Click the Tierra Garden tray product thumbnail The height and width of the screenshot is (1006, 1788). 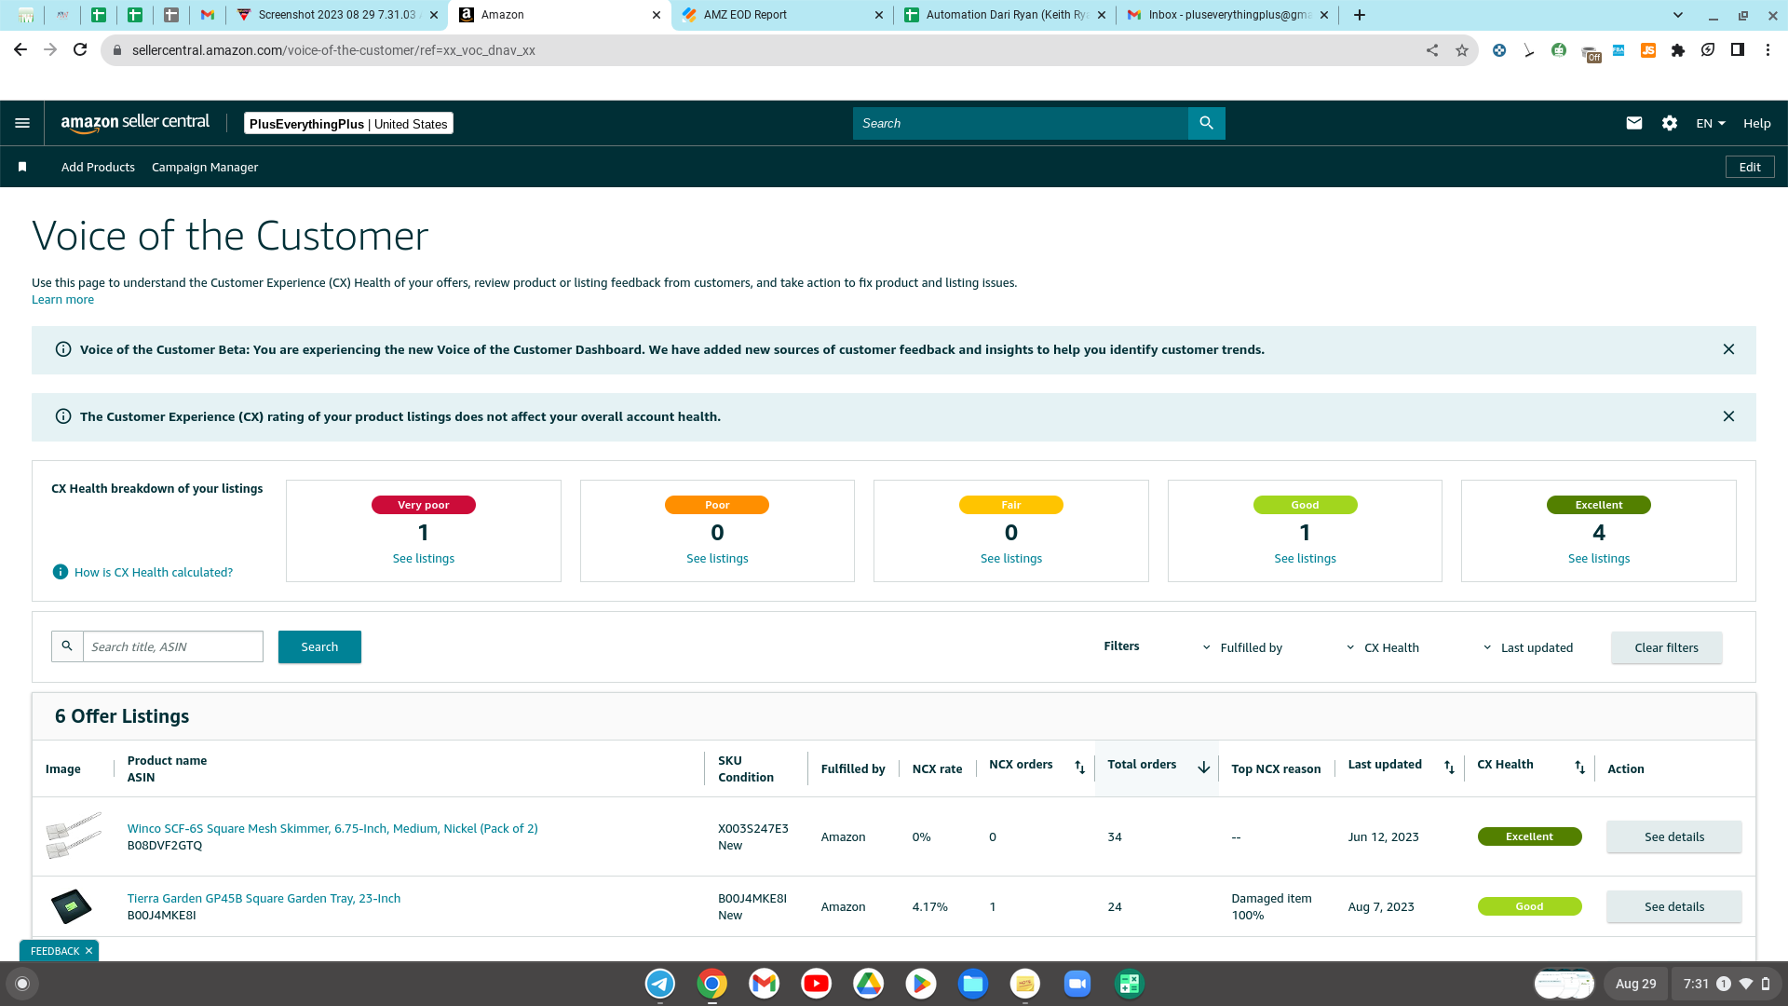71,905
